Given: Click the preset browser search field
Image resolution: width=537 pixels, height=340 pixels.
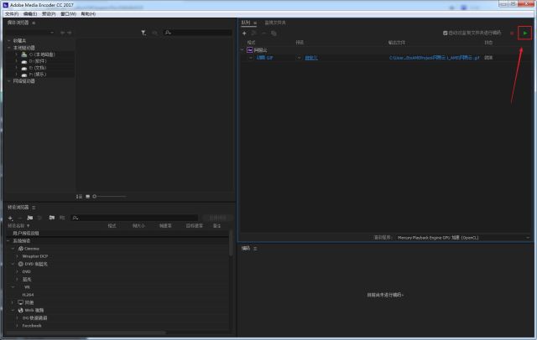Looking at the screenshot, I should 134,218.
